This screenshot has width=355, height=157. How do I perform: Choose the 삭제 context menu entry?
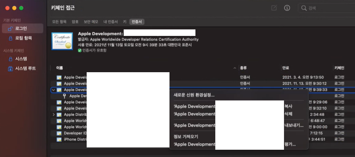point(288,114)
